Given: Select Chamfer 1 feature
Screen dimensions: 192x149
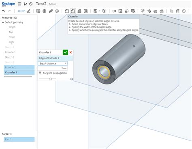Looking at the screenshot, I should click(19, 72).
